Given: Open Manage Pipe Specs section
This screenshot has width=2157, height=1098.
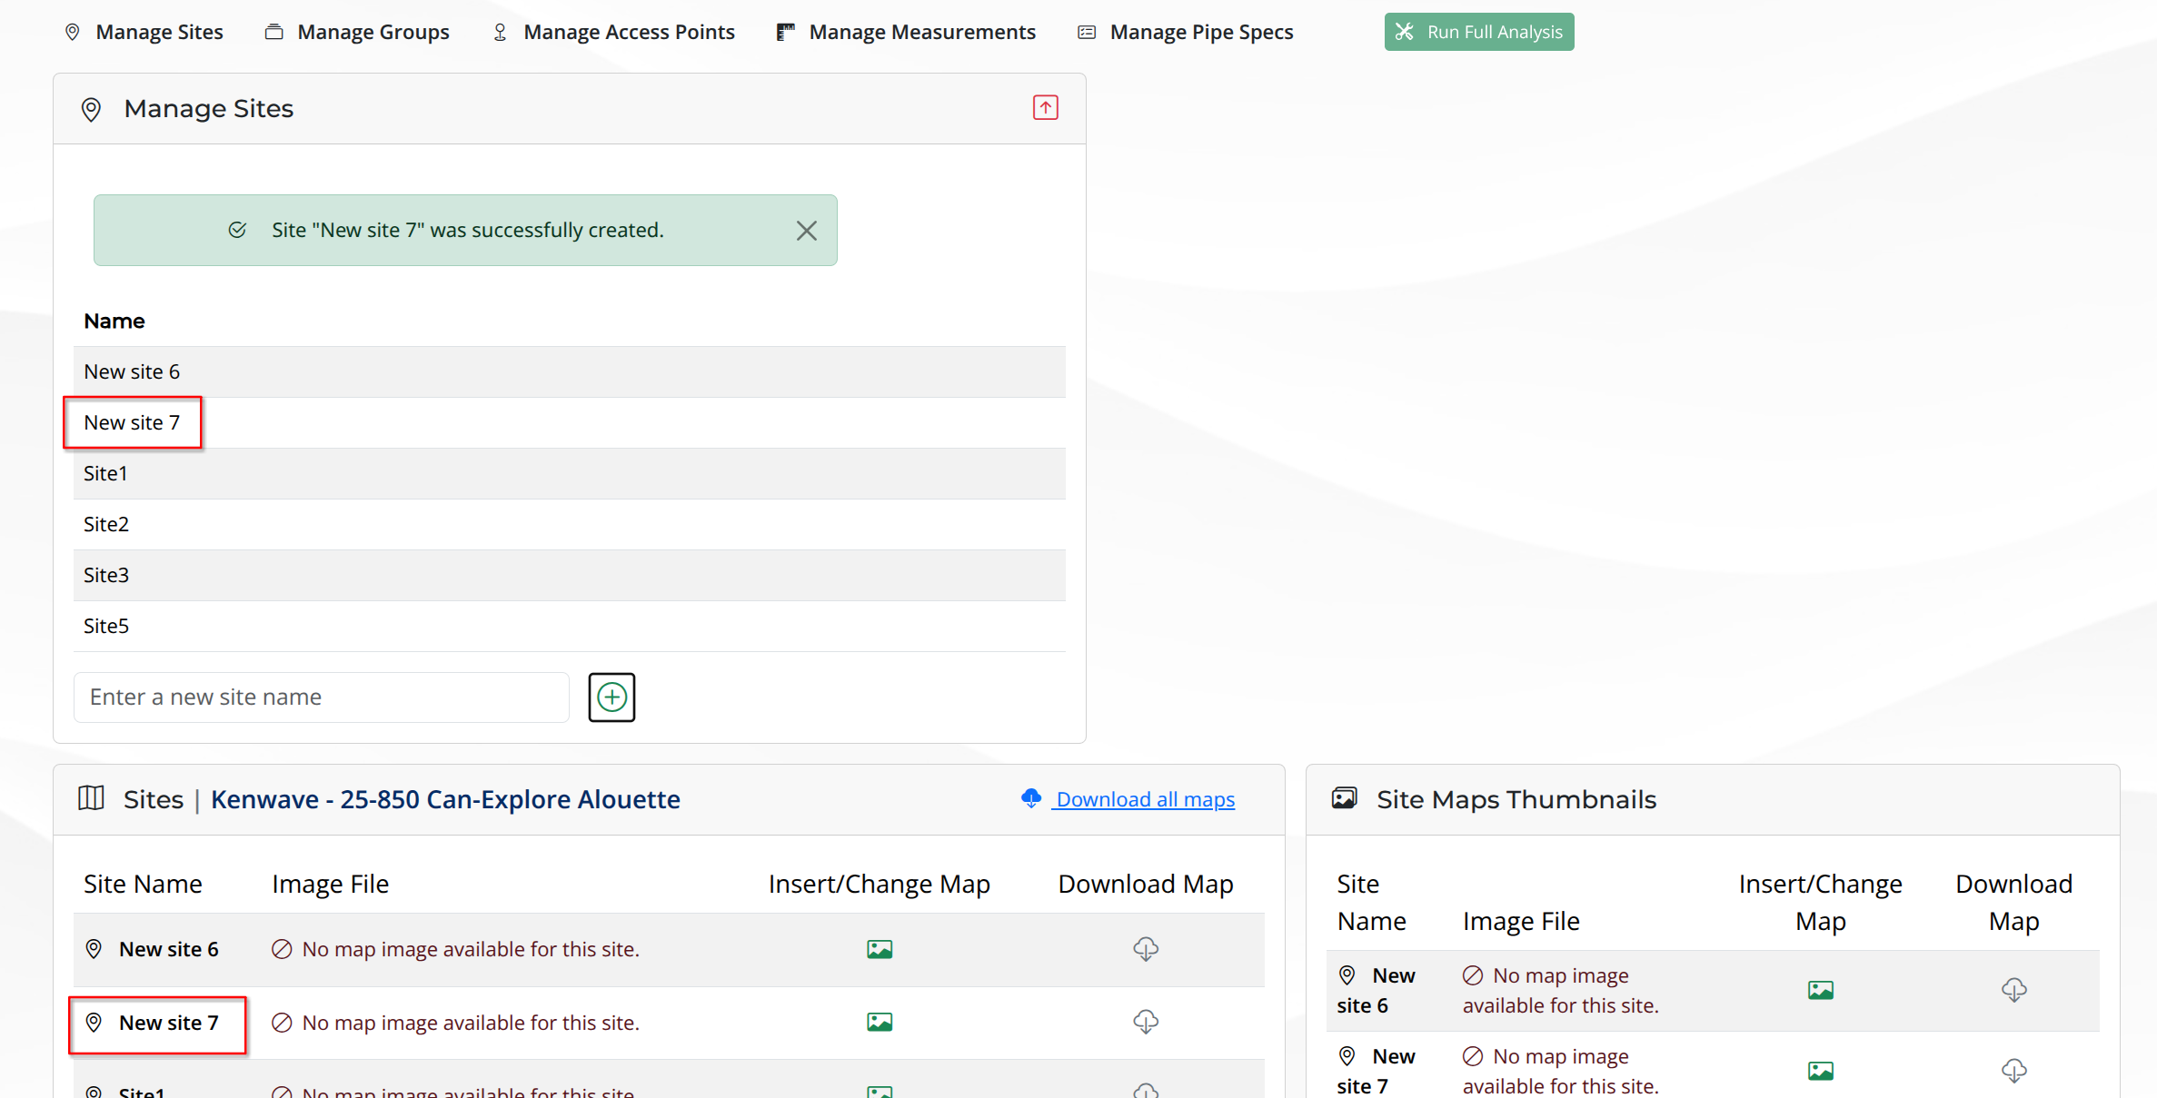Looking at the screenshot, I should tap(1185, 32).
